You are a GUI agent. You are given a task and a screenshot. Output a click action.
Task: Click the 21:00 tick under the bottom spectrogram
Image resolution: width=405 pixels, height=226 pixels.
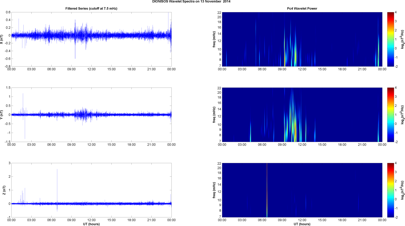coord(362,220)
